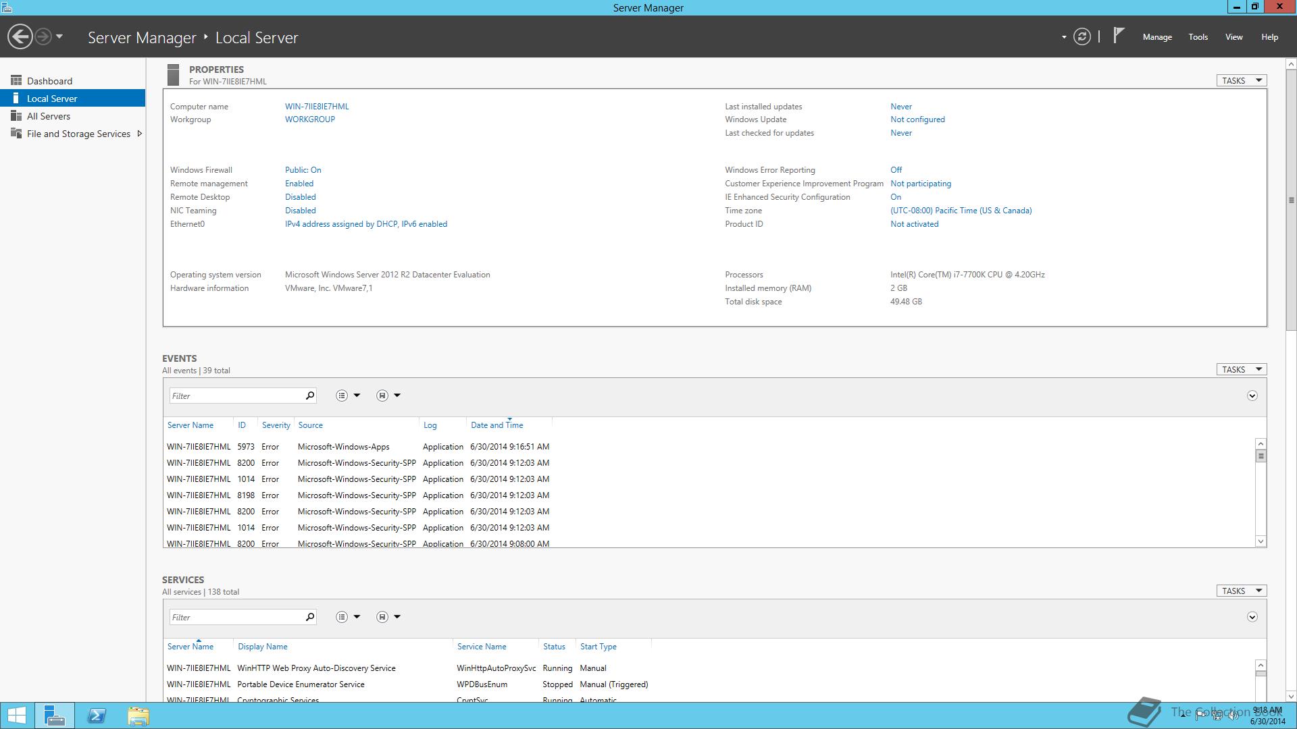Click the Events filter search magnifier
The height and width of the screenshot is (729, 1297).
tap(310, 396)
